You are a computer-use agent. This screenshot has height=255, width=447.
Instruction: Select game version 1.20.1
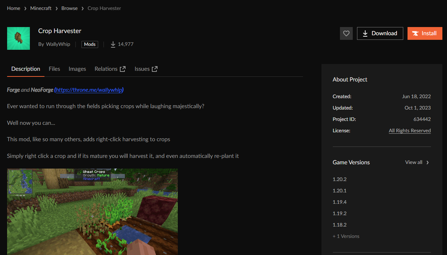(x=340, y=191)
